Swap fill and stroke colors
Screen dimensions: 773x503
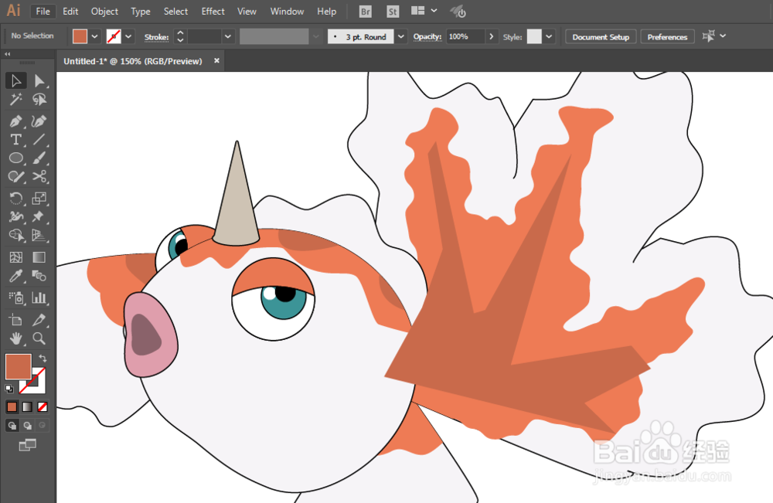(43, 359)
